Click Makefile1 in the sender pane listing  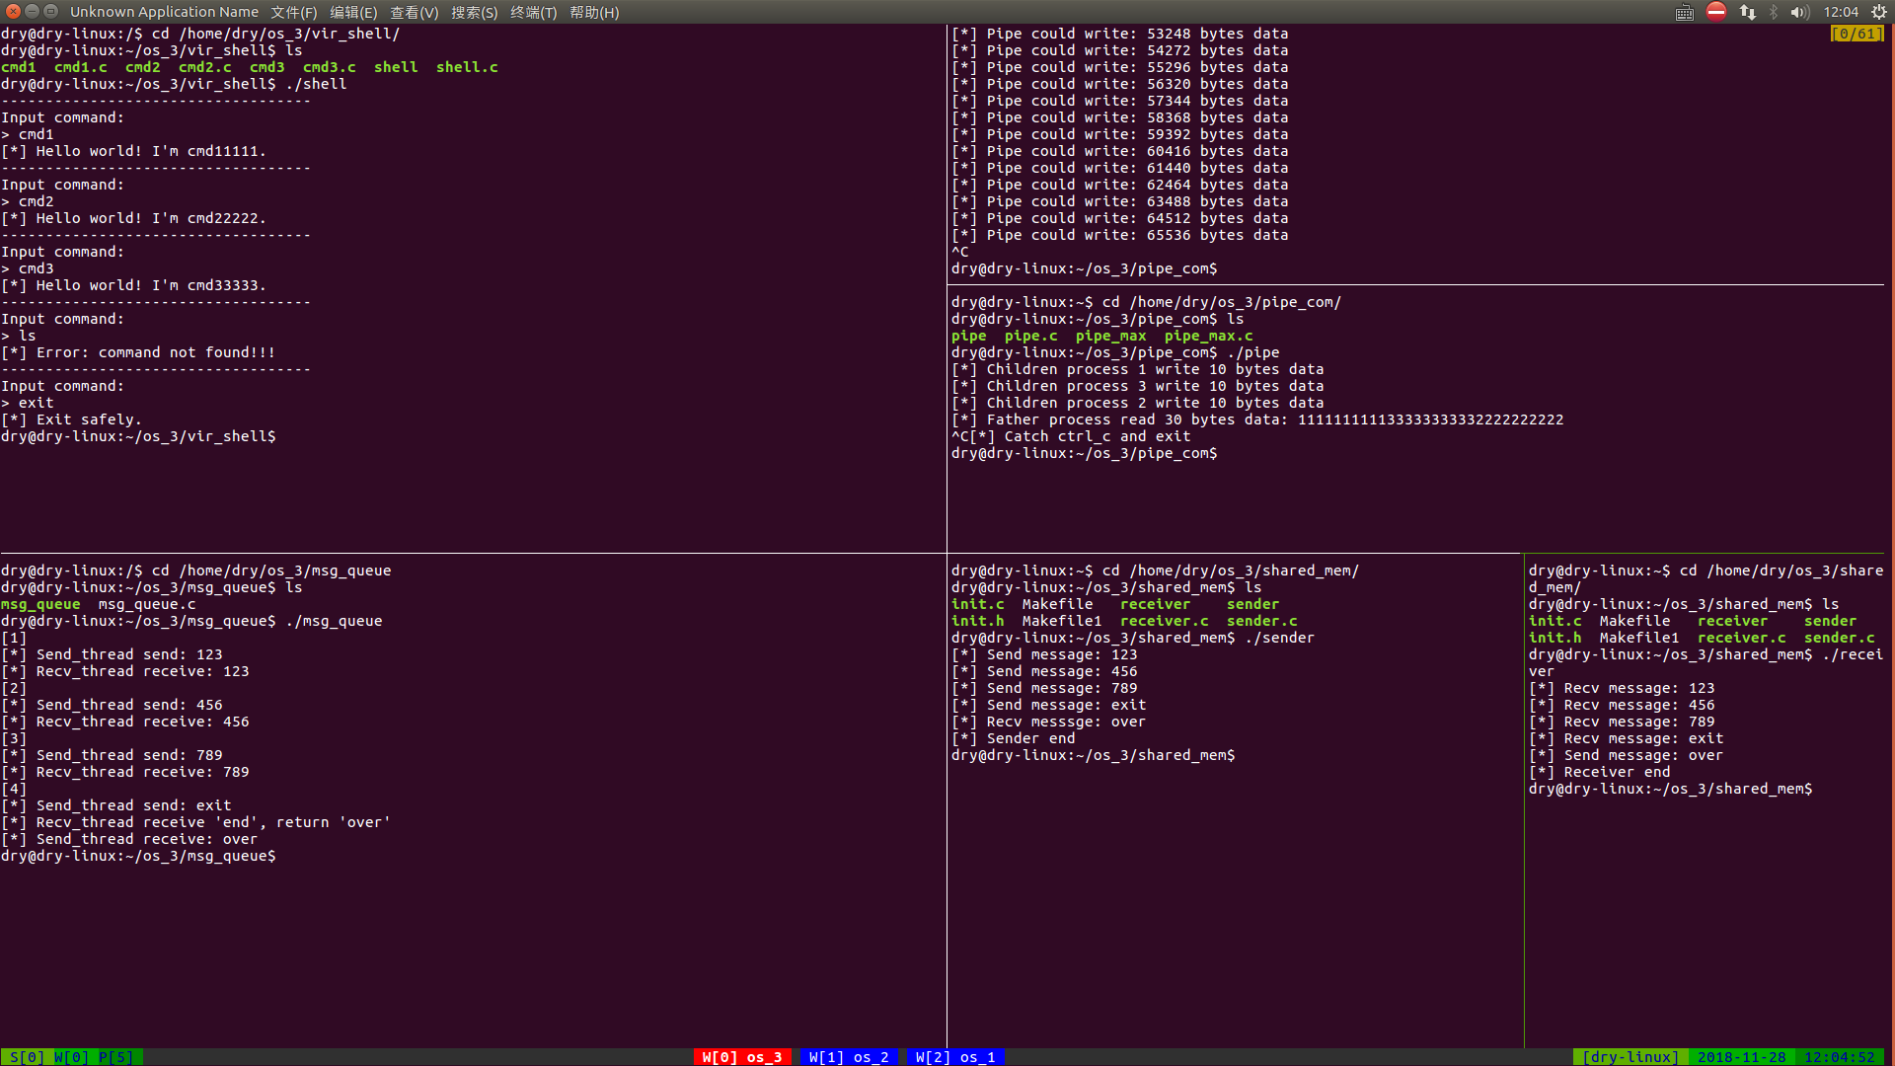1062,621
